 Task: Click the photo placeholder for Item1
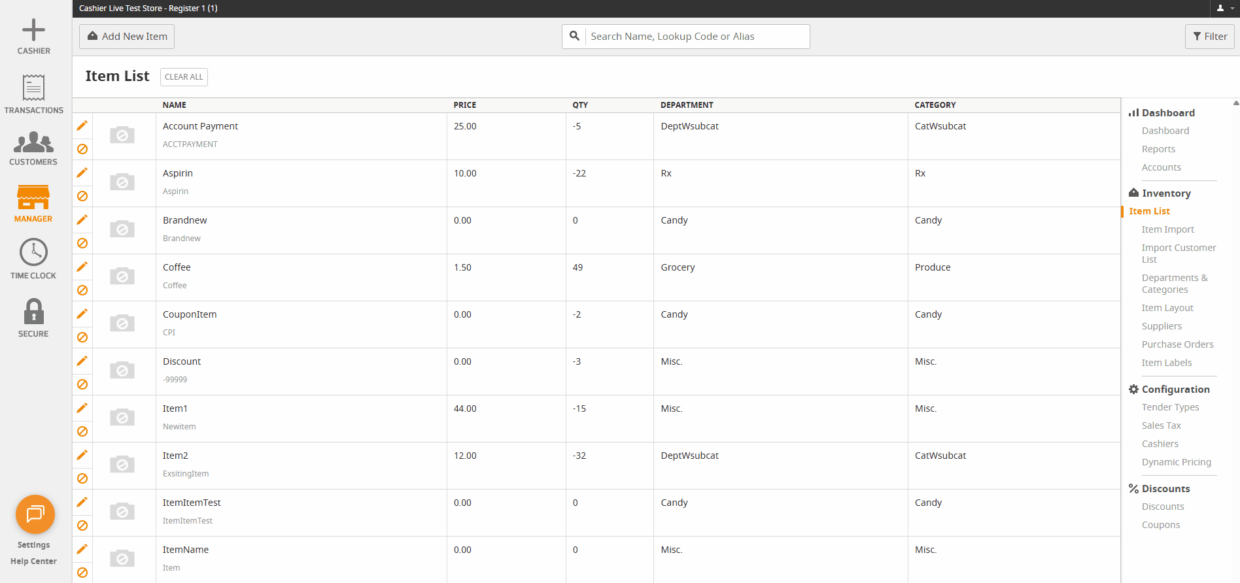[122, 418]
